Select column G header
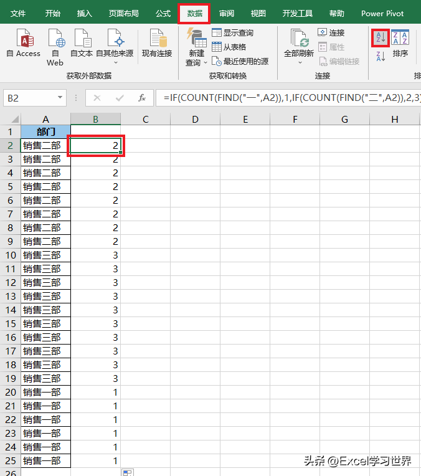This screenshot has width=421, height=476. [344, 119]
